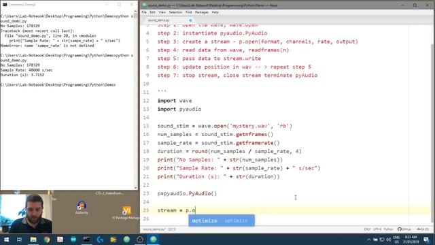Viewport: 435px width, 245px height.
Task: Open the VI Package Manager desktop shortcut
Action: (126, 213)
